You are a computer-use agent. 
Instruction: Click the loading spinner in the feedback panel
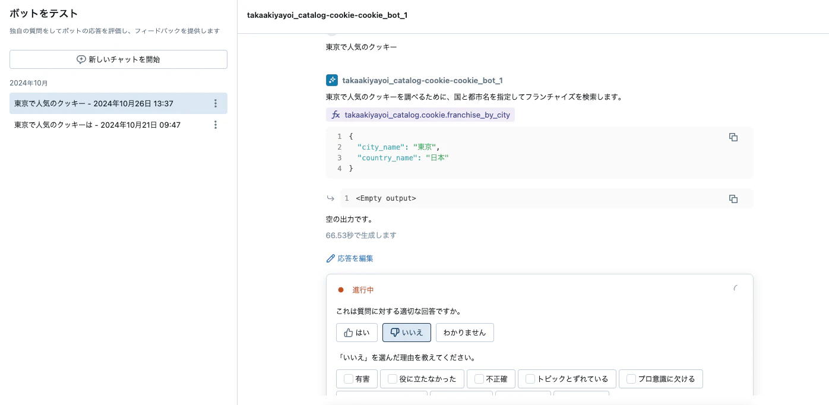(736, 289)
